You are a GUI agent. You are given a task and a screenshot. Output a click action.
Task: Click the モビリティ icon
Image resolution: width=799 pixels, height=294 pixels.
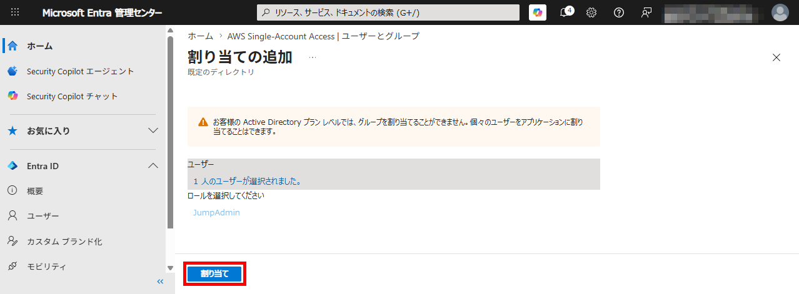[x=12, y=267]
